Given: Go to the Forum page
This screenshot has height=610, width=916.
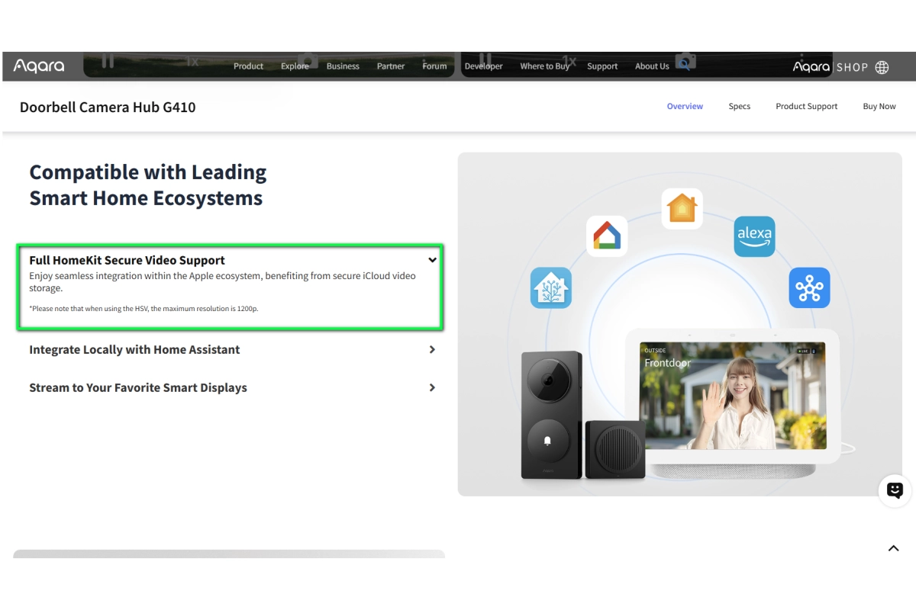Looking at the screenshot, I should (x=434, y=66).
